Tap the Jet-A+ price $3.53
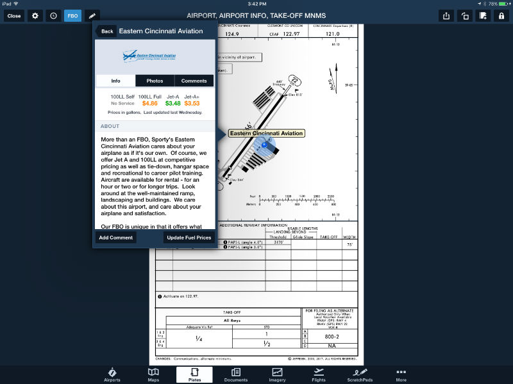The height and width of the screenshot is (384, 513). [192, 103]
